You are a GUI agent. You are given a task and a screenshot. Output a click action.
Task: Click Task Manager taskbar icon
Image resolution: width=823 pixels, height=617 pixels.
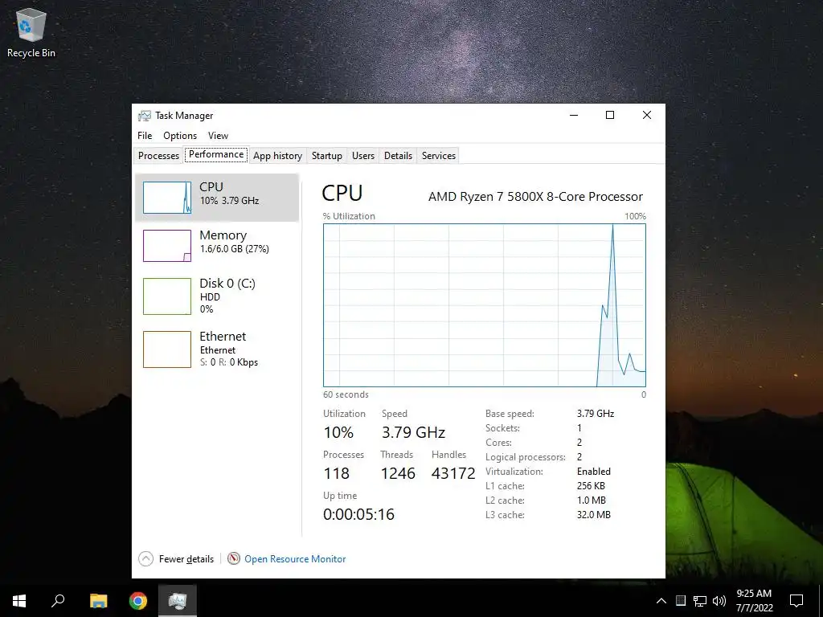pyautogui.click(x=178, y=601)
